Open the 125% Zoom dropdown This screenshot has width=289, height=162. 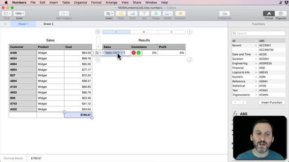[19, 13]
